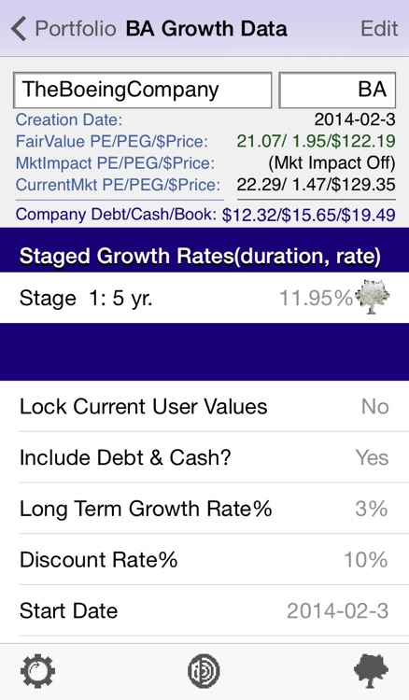Tap the dark tree icon in bottom bar
This screenshot has height=700, width=409.
click(371, 670)
